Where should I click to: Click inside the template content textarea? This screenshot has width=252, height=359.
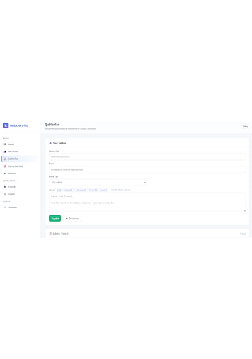point(147,202)
